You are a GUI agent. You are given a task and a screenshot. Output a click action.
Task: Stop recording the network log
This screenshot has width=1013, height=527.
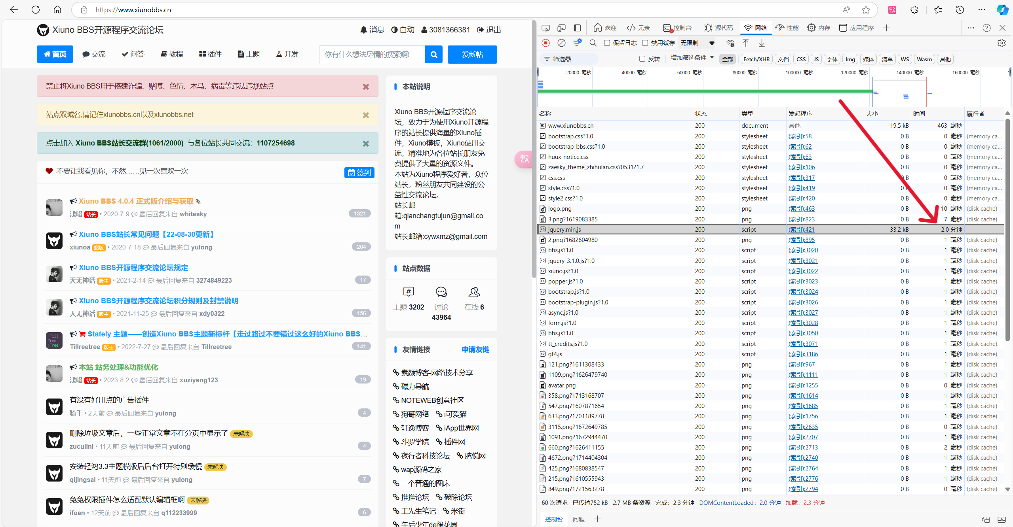click(545, 43)
